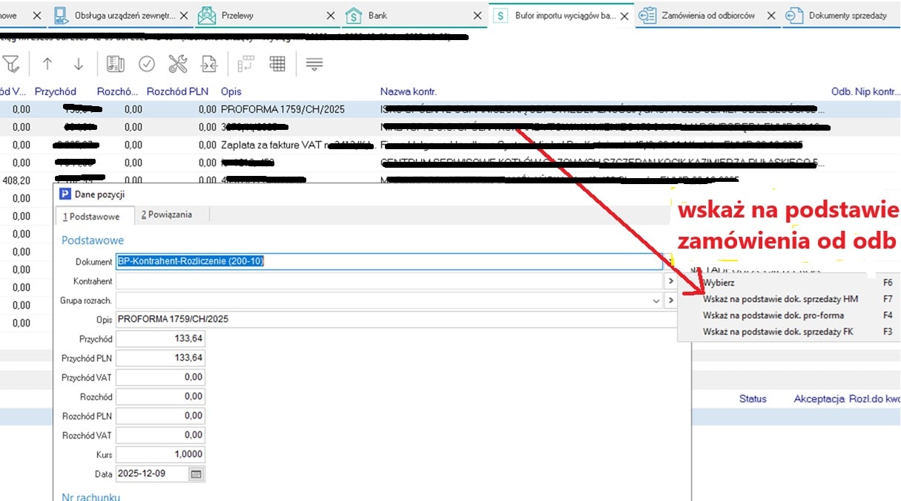Sort by the Przychód column header
Viewport: 901px width, 501px height.
coord(56,91)
